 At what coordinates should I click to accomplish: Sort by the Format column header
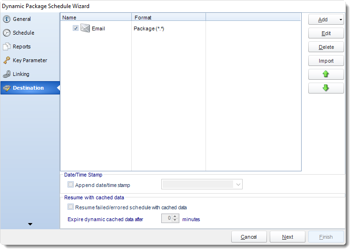point(168,17)
